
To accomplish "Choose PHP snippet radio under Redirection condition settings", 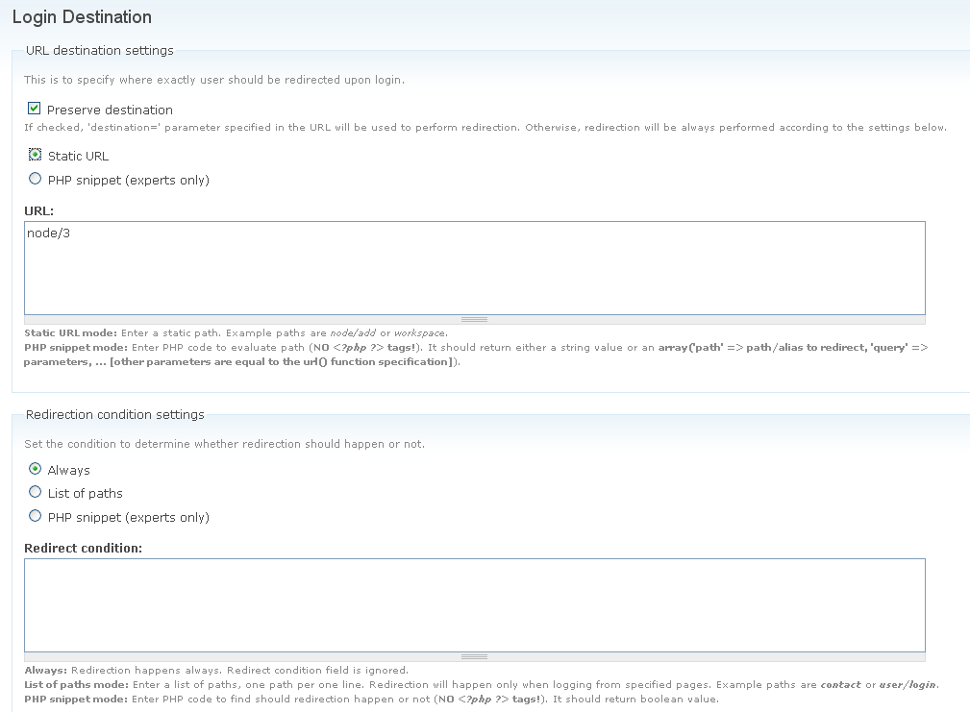I will pos(36,516).
